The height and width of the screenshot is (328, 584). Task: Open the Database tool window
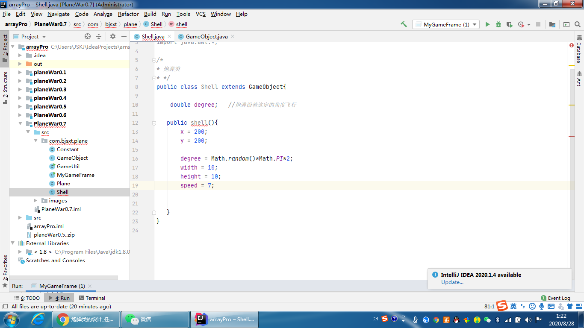(x=579, y=49)
